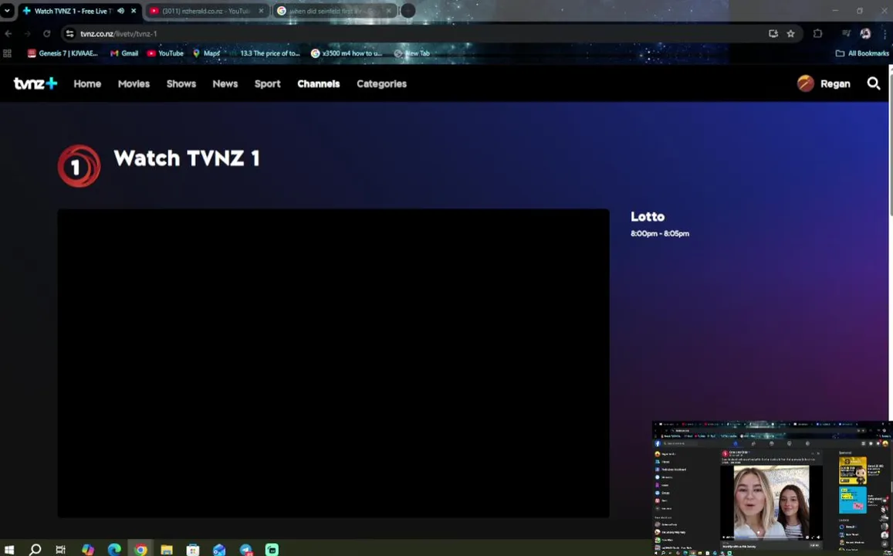Open the New Tab bookmark
Image resolution: width=893 pixels, height=556 pixels.
pyautogui.click(x=411, y=53)
